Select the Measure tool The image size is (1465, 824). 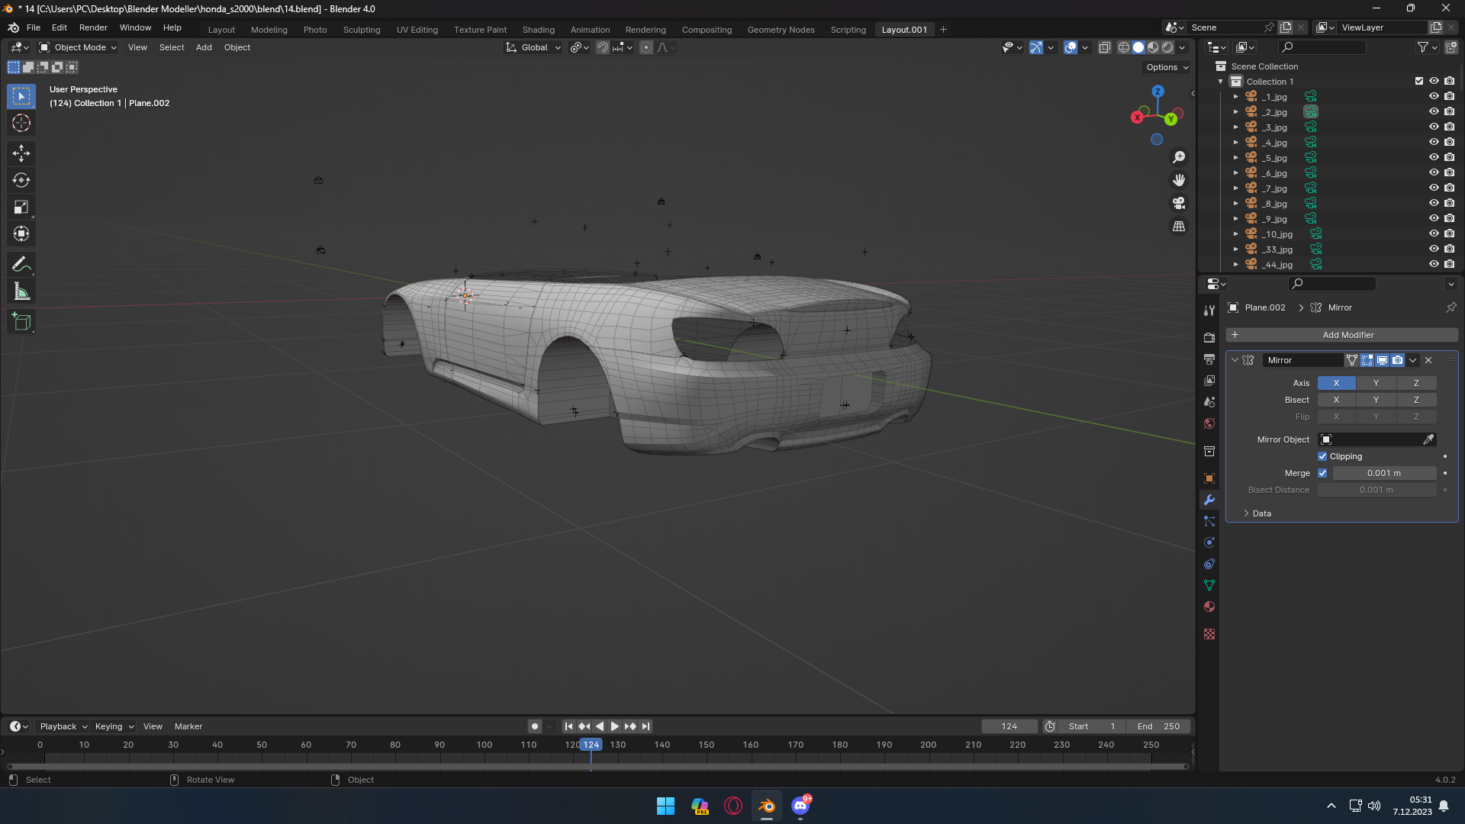(x=21, y=292)
